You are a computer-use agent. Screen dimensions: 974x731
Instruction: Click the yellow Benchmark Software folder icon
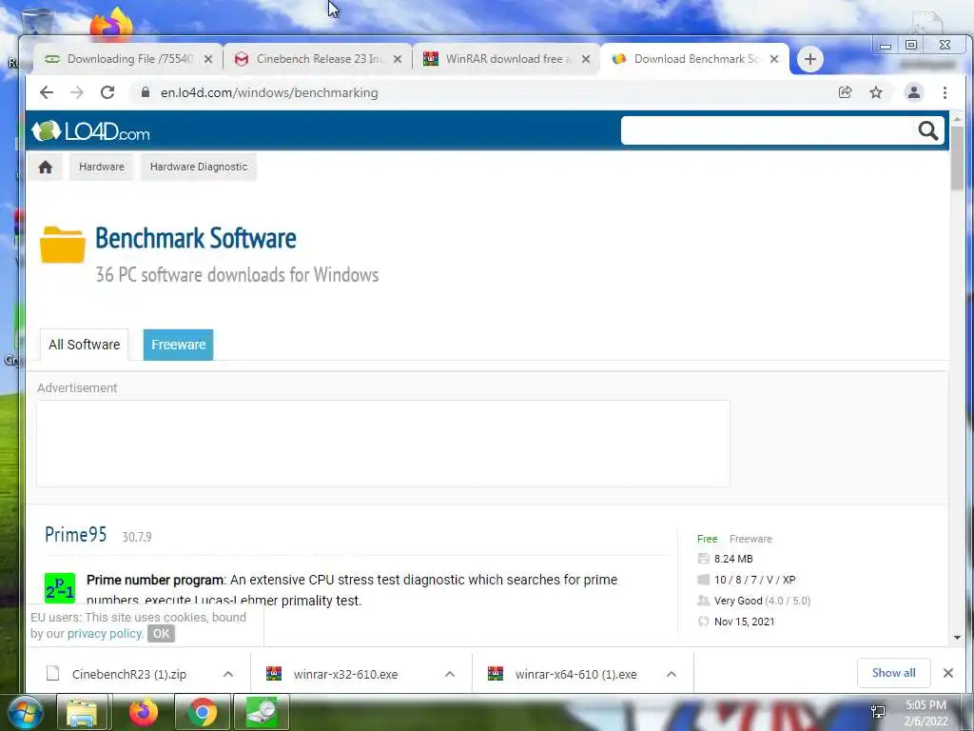point(63,245)
